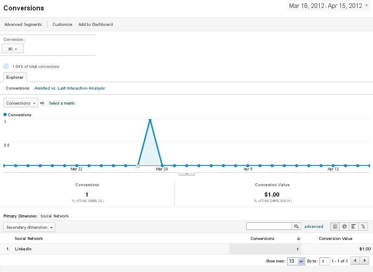
Task: Click the Conversions summary value 1
Action: 87,195
